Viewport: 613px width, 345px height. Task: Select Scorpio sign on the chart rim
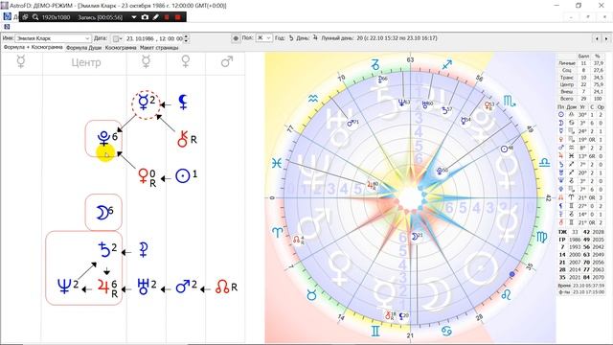coord(510,102)
